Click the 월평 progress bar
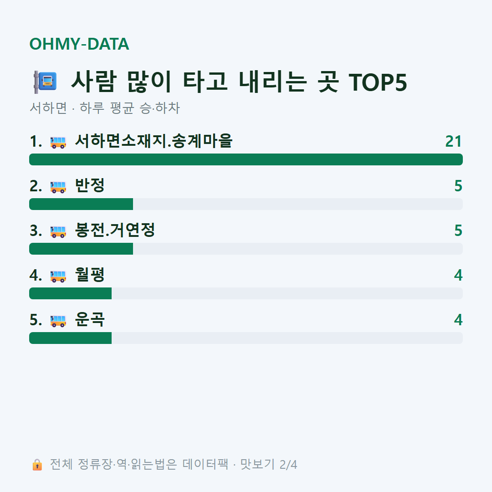Viewport: 492px width, 492px height. (x=246, y=293)
